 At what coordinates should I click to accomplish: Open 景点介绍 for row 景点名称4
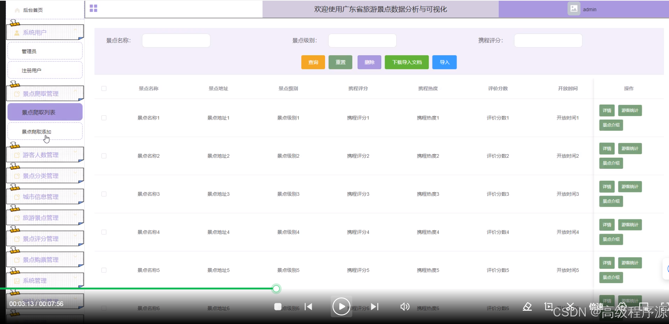(x=611, y=239)
